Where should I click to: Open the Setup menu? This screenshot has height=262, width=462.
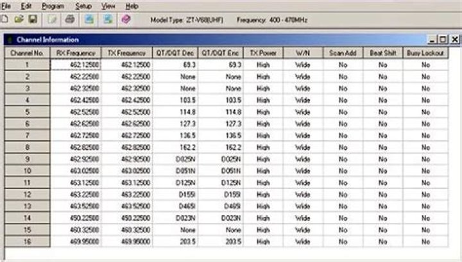point(83,6)
